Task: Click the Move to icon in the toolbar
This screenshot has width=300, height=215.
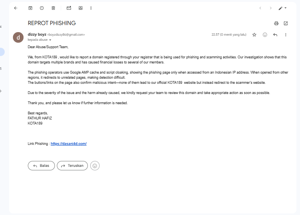Action: pos(80,8)
